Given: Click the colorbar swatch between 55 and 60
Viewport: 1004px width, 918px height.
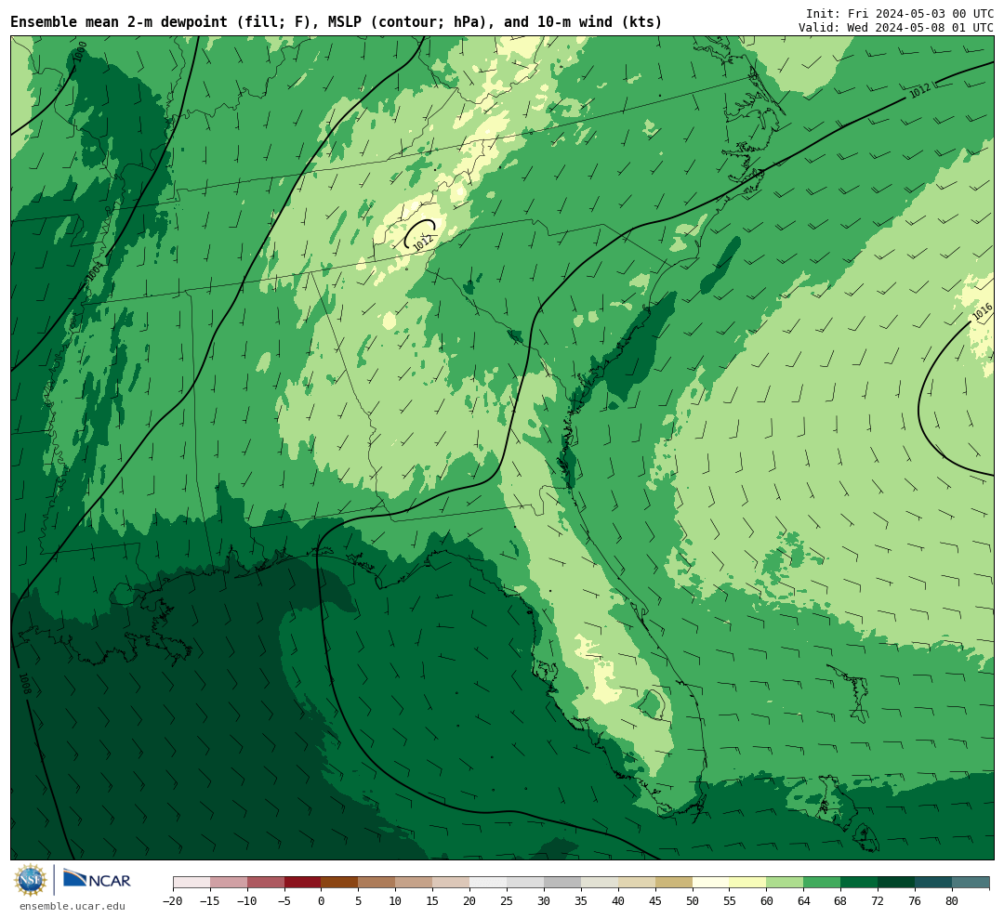Looking at the screenshot, I should [747, 883].
